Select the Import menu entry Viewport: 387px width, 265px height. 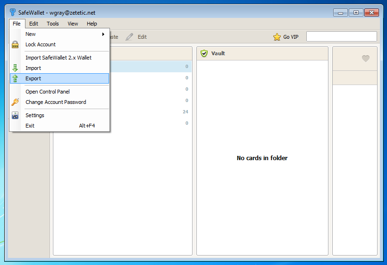point(59,68)
